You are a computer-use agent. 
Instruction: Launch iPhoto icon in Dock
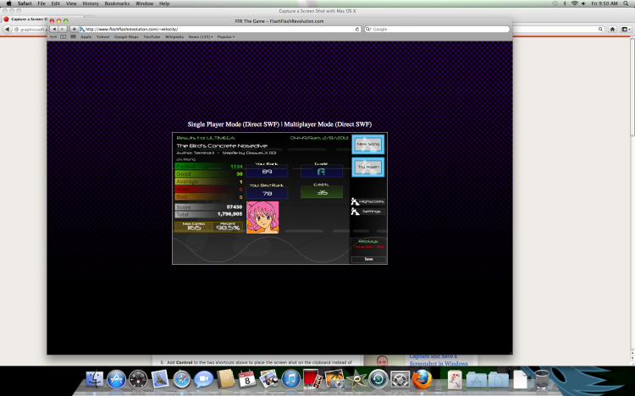[269, 379]
